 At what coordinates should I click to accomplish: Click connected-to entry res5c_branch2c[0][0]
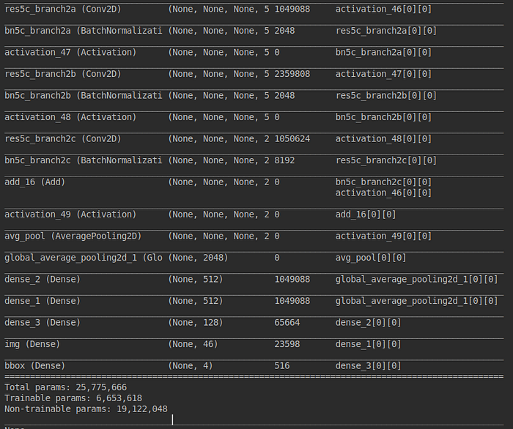point(386,160)
